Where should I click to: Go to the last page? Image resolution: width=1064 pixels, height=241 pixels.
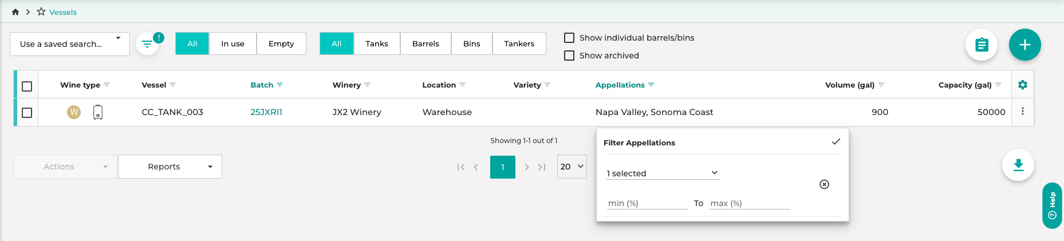click(x=542, y=167)
